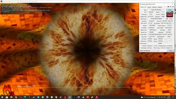The height and width of the screenshot is (99, 176).
Task: Toggle the Vulkan checkbox
Action: [148, 48]
